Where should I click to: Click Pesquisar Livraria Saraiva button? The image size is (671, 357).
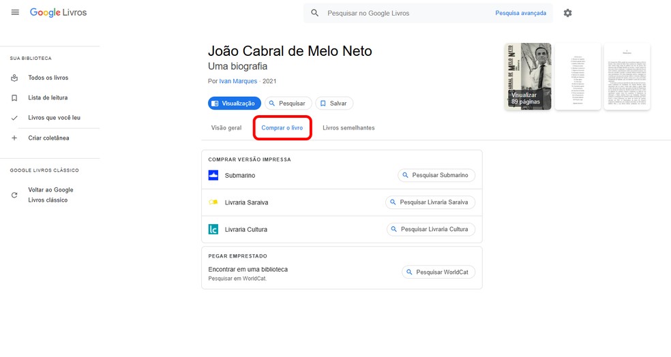430,202
